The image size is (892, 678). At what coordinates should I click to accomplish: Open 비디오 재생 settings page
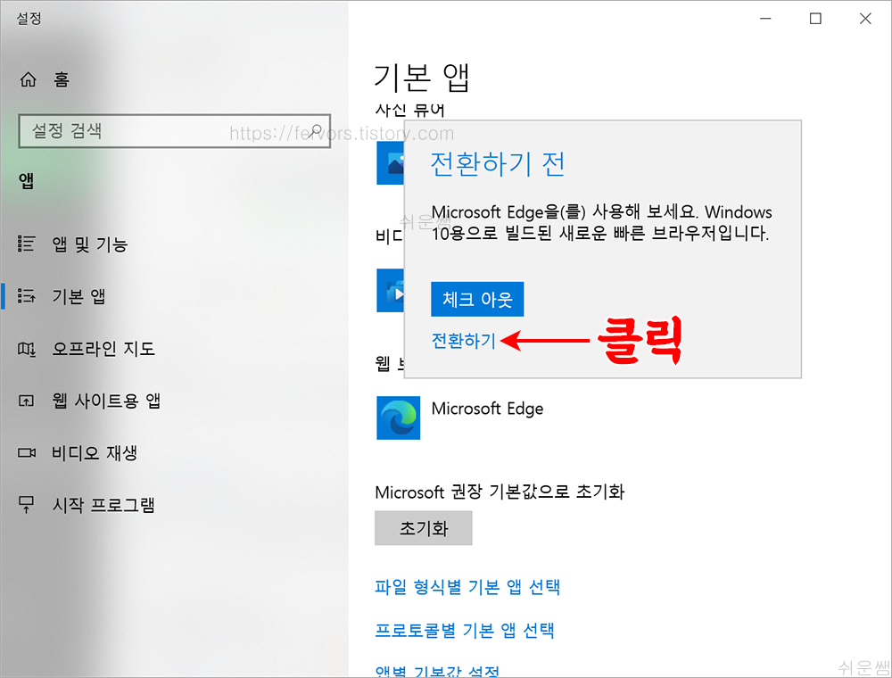pos(95,453)
